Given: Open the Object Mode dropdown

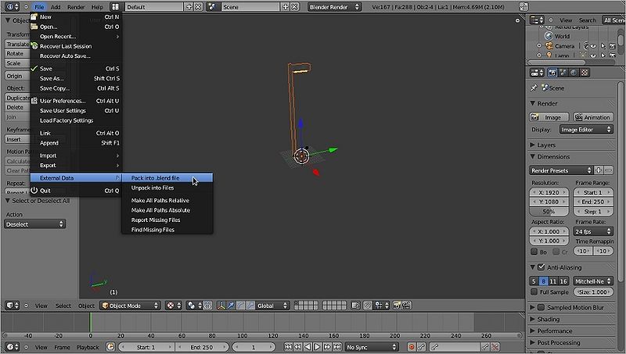Looking at the screenshot, I should click(130, 306).
